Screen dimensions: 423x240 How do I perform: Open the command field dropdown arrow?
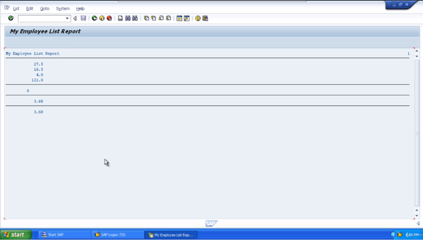click(67, 18)
